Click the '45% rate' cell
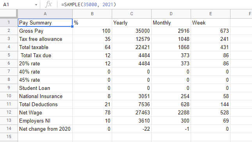Image resolution: width=252 pixels, height=142 pixels. pyautogui.click(x=45, y=80)
